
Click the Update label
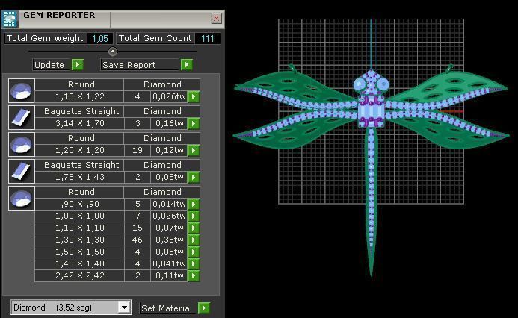49,65
